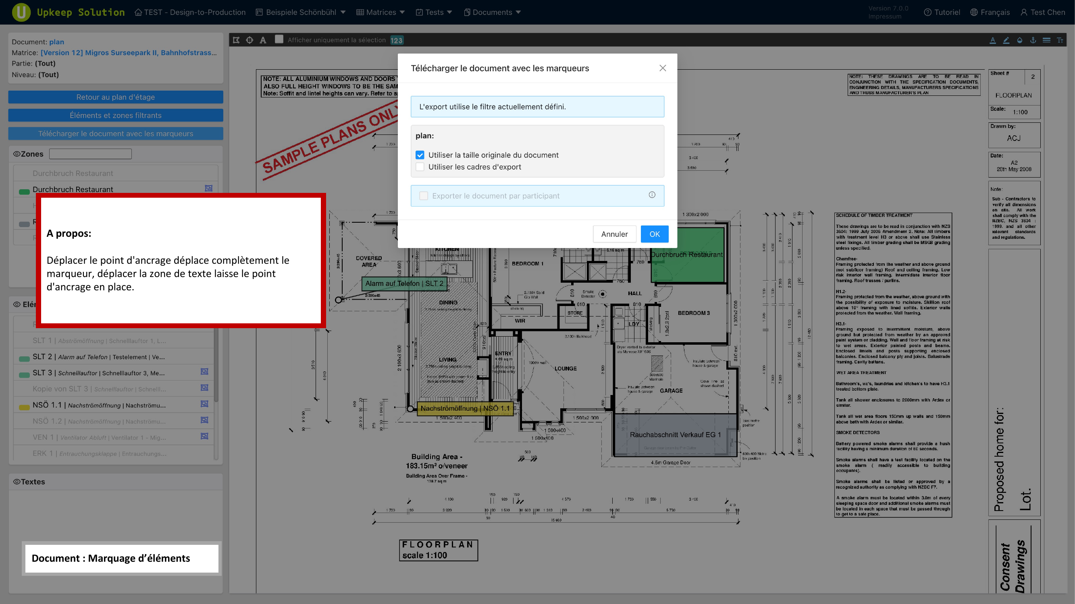Click the border pencil color icon
This screenshot has width=1075, height=604.
pyautogui.click(x=1006, y=40)
